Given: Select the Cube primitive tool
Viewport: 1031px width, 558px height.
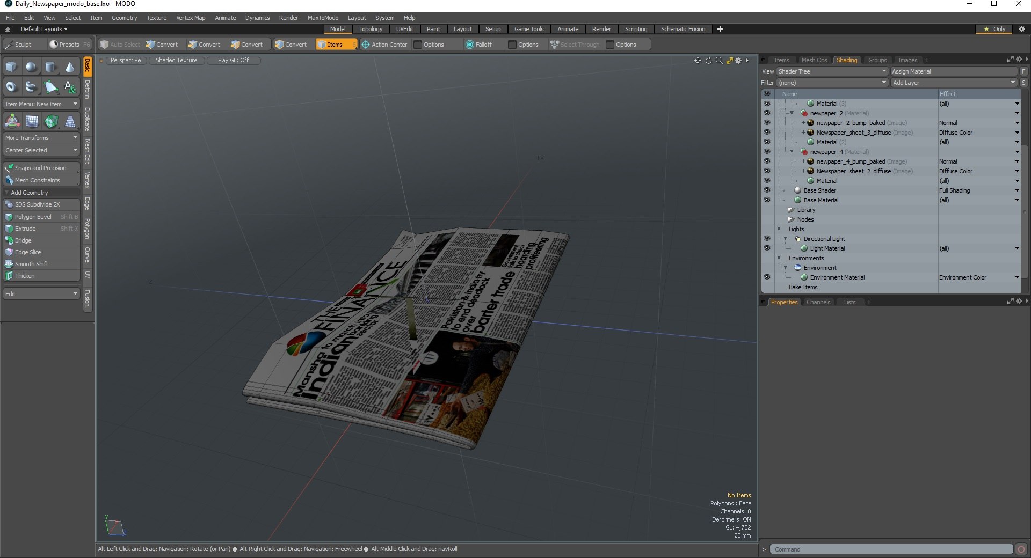Looking at the screenshot, I should coord(11,67).
